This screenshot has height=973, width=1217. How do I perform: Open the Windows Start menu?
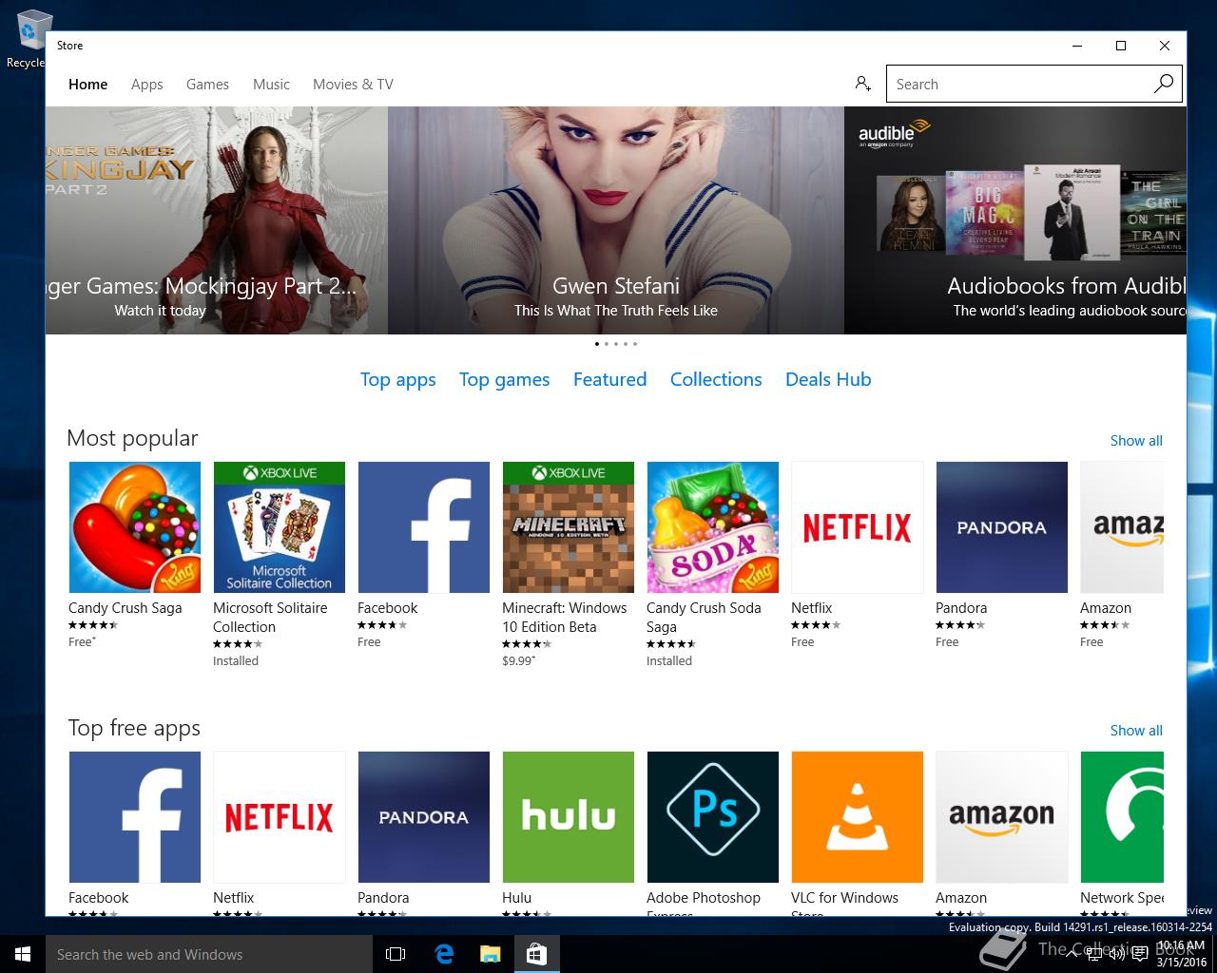point(23,954)
